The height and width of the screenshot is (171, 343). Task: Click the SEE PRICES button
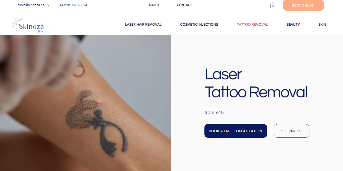click(291, 131)
